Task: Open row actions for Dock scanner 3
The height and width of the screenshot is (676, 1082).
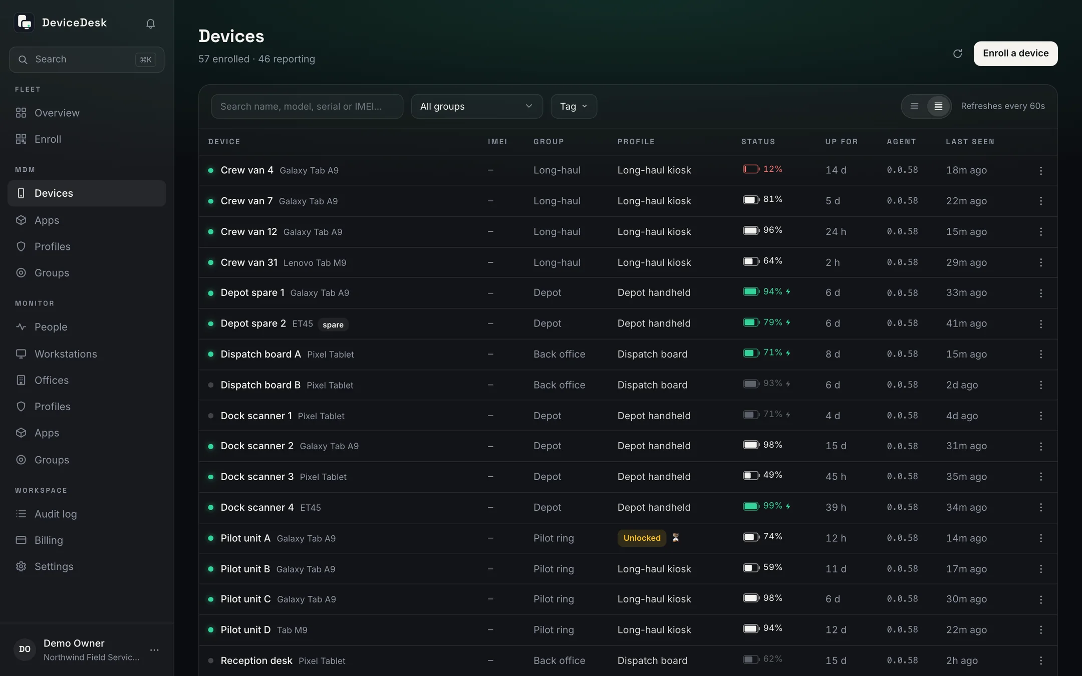Action: click(1041, 477)
